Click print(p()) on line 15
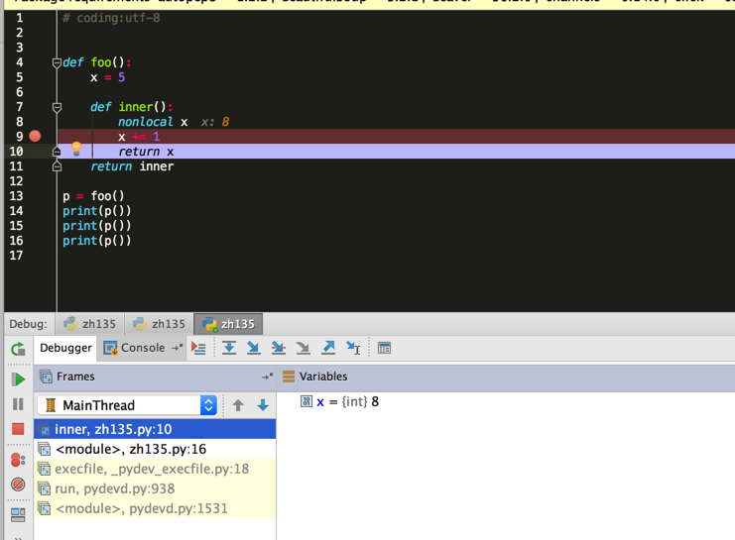 (97, 226)
